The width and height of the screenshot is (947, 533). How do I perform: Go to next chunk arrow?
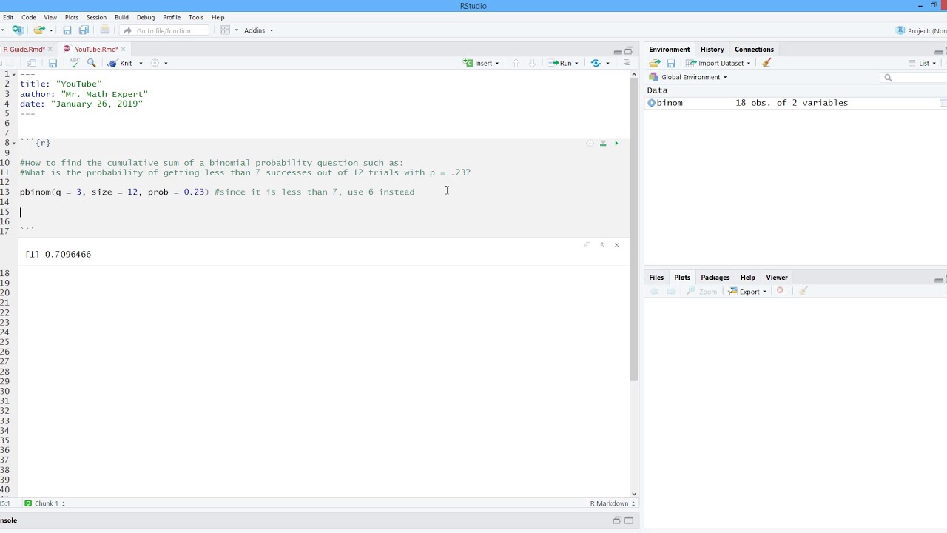coord(532,63)
